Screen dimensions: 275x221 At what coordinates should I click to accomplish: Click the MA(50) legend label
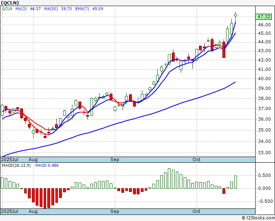51,9
